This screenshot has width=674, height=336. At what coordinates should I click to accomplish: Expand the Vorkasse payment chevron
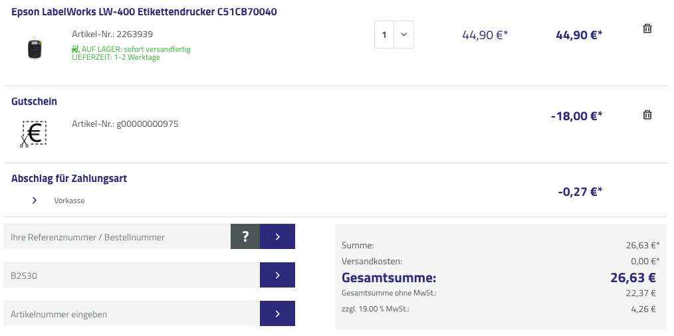pos(35,200)
